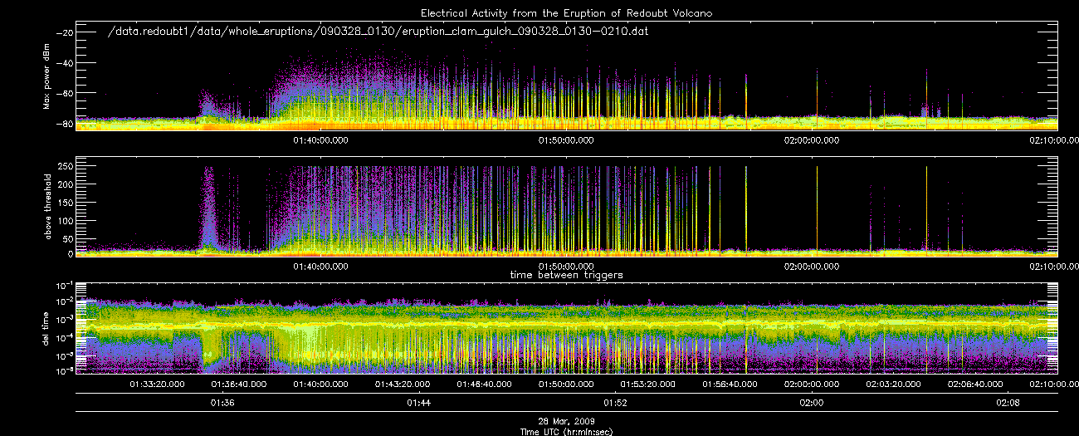Click '01:40:00.000' under the above threshold plot
This screenshot has height=436, width=1079.
point(321,267)
